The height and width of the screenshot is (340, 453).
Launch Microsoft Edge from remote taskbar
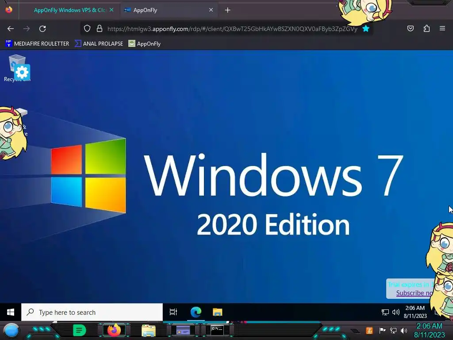tap(196, 312)
